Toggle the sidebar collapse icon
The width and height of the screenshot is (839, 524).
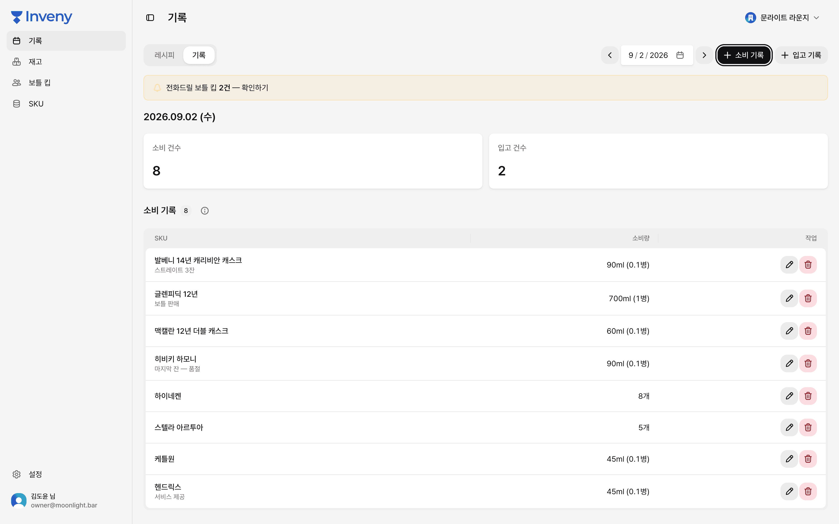click(150, 18)
